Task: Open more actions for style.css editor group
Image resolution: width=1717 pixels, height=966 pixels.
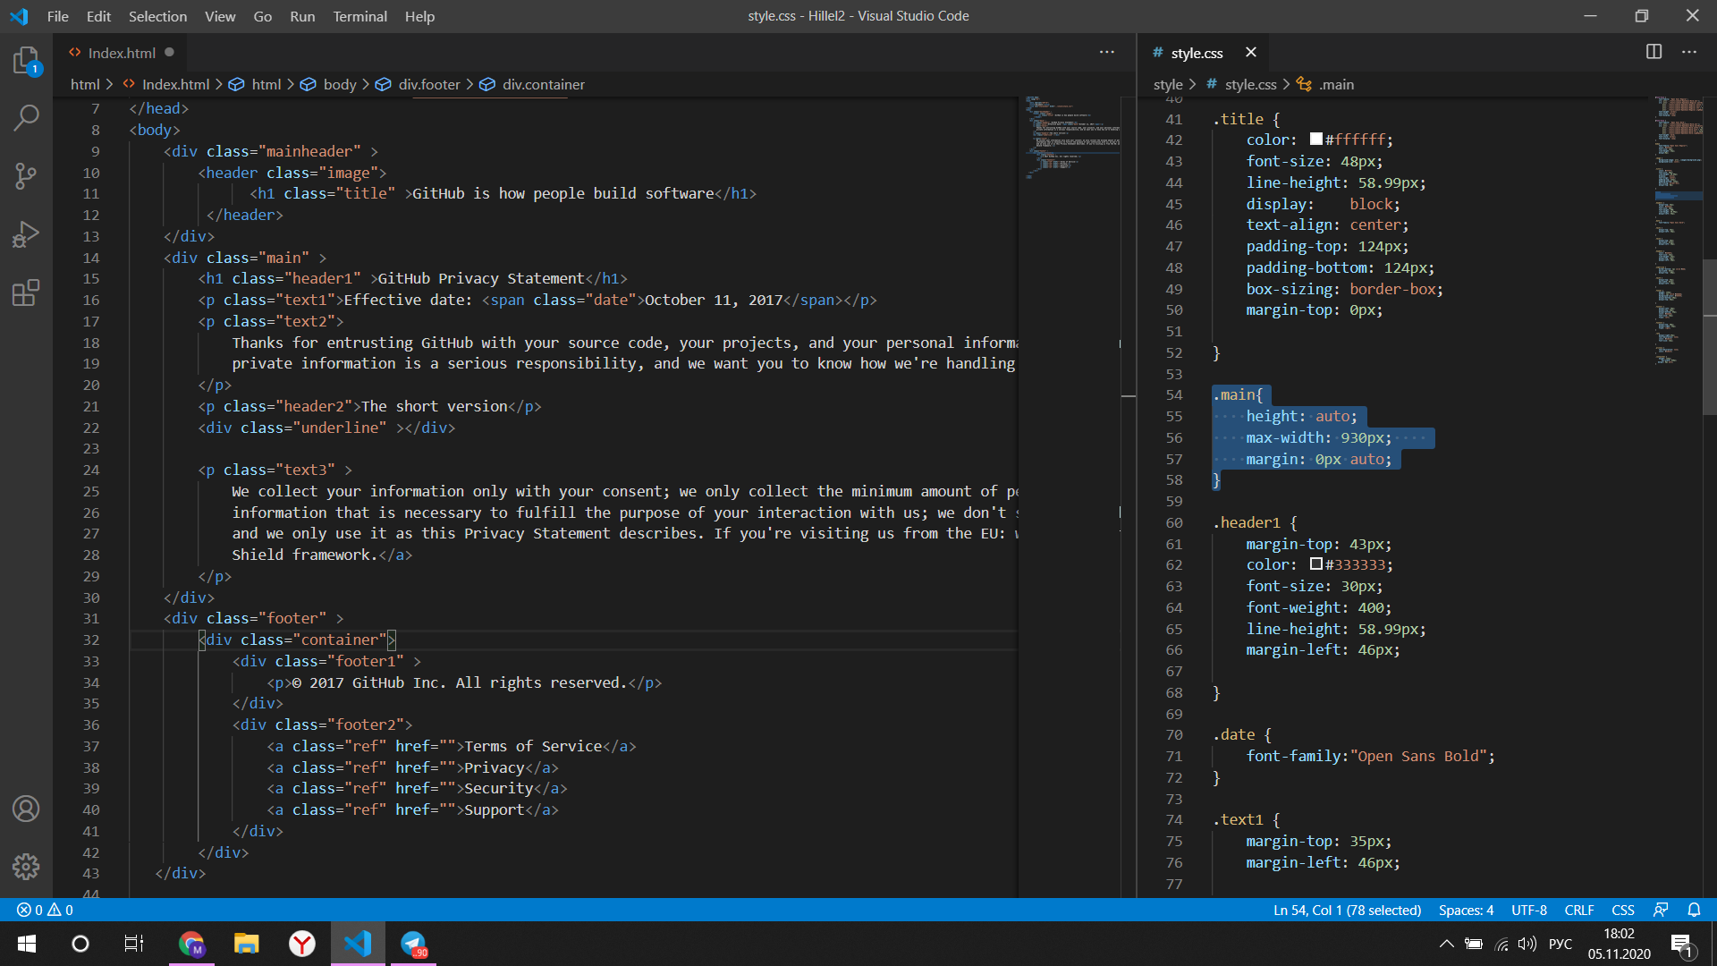Action: tap(1688, 52)
